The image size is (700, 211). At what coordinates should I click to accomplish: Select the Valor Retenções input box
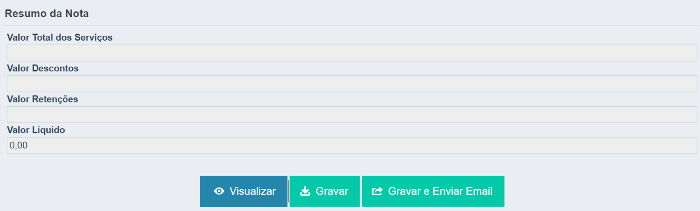(x=352, y=115)
